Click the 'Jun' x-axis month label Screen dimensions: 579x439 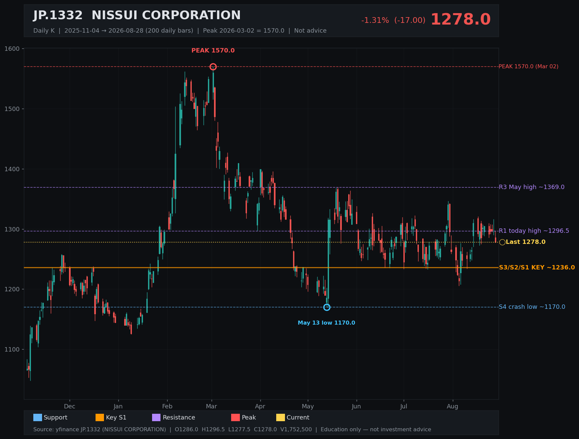coord(356,406)
